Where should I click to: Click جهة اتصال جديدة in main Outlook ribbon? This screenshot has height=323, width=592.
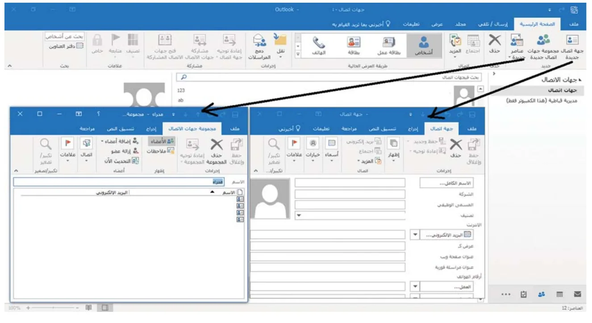(x=572, y=47)
